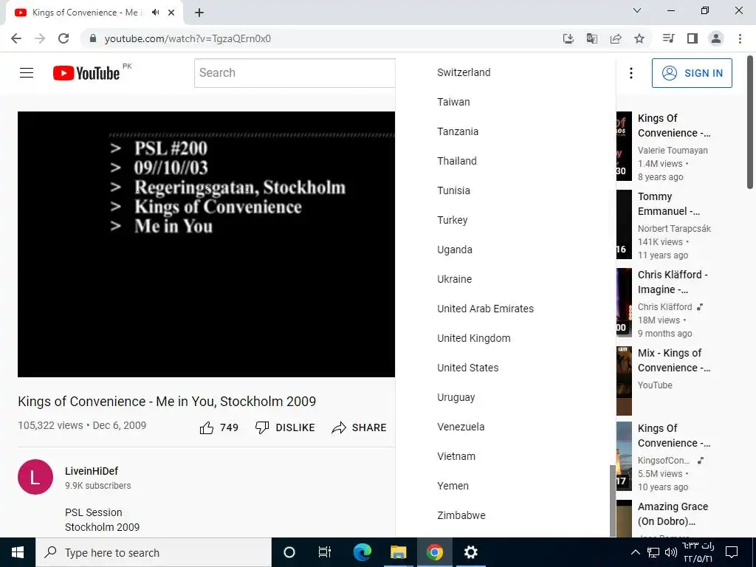Show hidden system tray icons
Image resolution: width=756 pixels, height=567 pixels.
[x=636, y=552]
